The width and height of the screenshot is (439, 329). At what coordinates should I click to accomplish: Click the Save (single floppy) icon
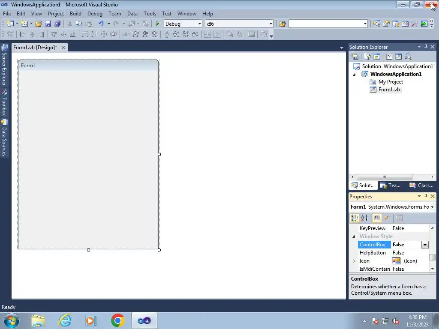point(48,24)
